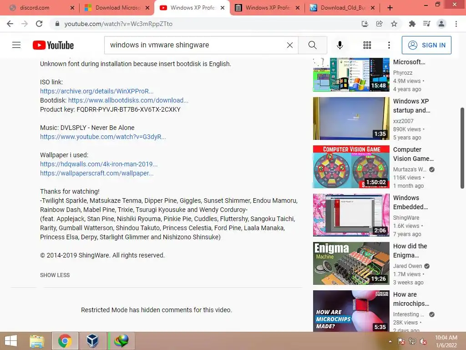Image resolution: width=466 pixels, height=350 pixels.
Task: Click 'Windows XP startup and...' title
Action: tap(411, 106)
